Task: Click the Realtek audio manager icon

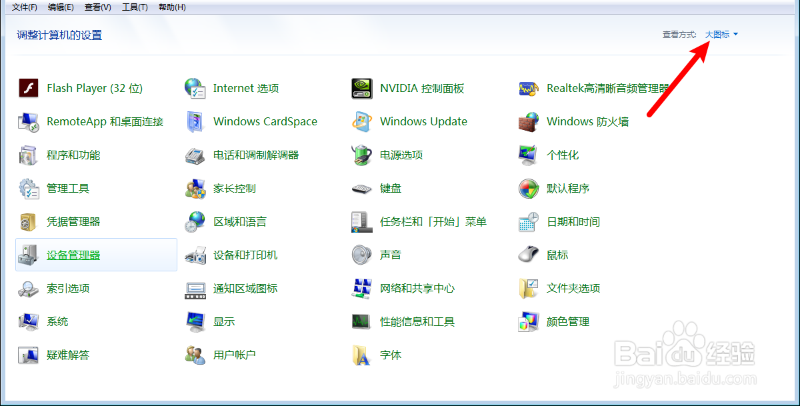Action: (529, 88)
